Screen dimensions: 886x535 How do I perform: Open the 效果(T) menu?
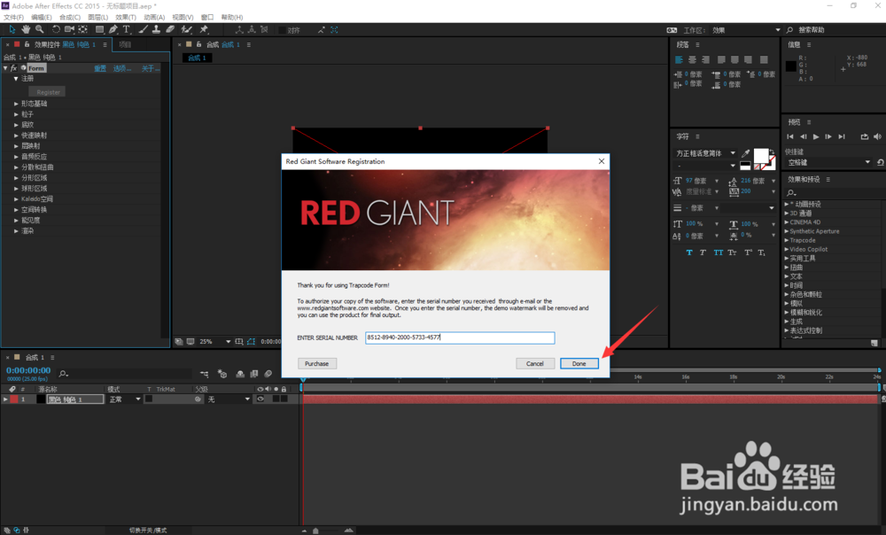pos(126,17)
